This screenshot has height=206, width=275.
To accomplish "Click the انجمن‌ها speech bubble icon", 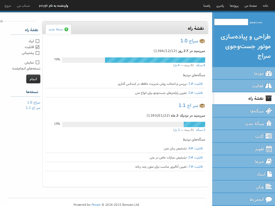I will pyautogui.click(x=269, y=199).
